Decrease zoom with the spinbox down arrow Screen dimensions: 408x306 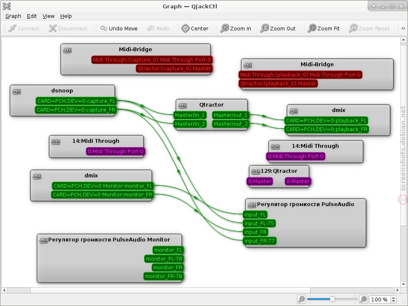coord(394,301)
